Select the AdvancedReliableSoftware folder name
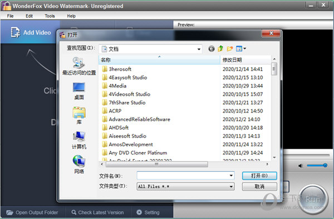This screenshot has height=219, width=334. point(140,119)
